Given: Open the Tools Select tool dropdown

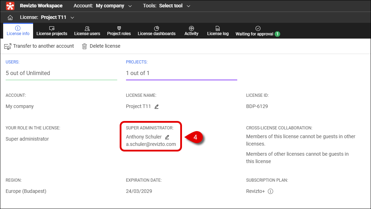Looking at the screenshot, I should click(166, 6).
